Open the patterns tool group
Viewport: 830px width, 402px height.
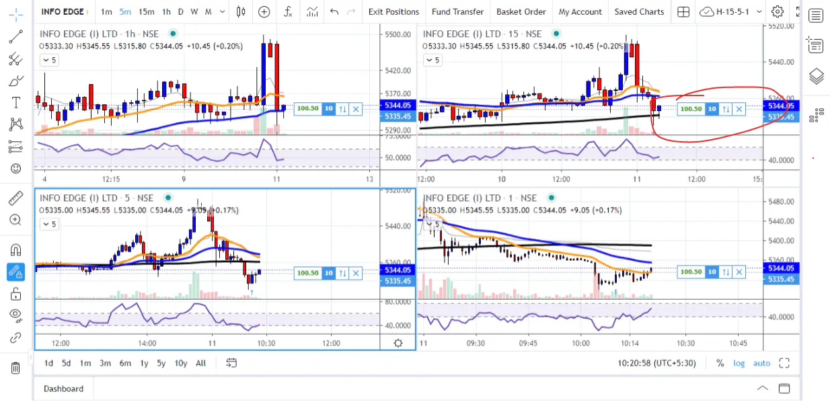pyautogui.click(x=15, y=124)
